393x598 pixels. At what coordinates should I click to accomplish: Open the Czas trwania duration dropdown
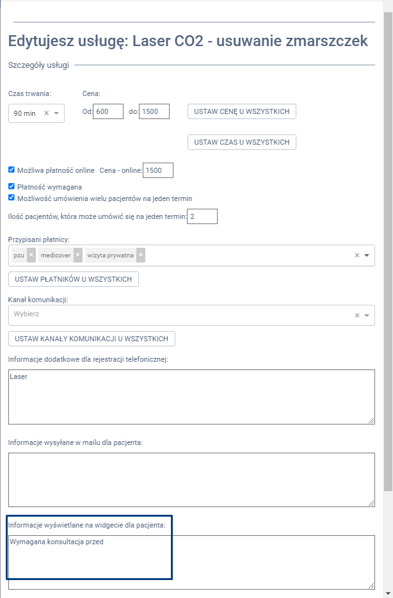point(56,113)
